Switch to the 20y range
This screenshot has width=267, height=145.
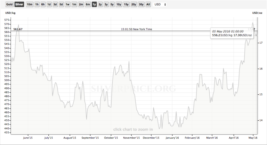133,5
